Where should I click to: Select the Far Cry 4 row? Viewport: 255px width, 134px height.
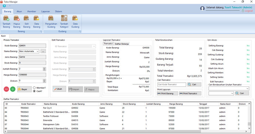(126, 108)
